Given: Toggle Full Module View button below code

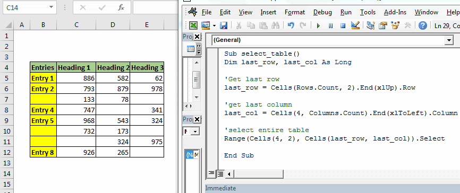Looking at the screenshot, I should 220,174.
